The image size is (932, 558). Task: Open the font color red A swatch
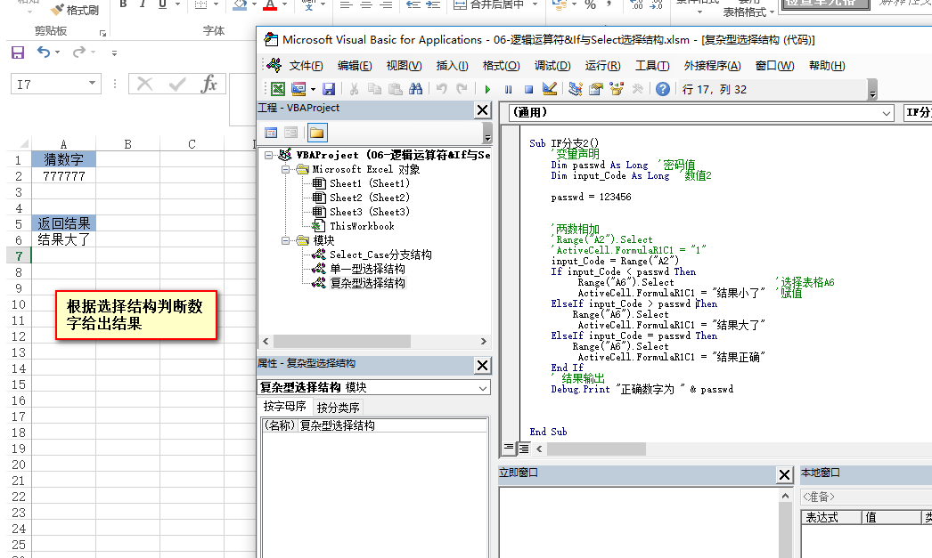[271, 5]
